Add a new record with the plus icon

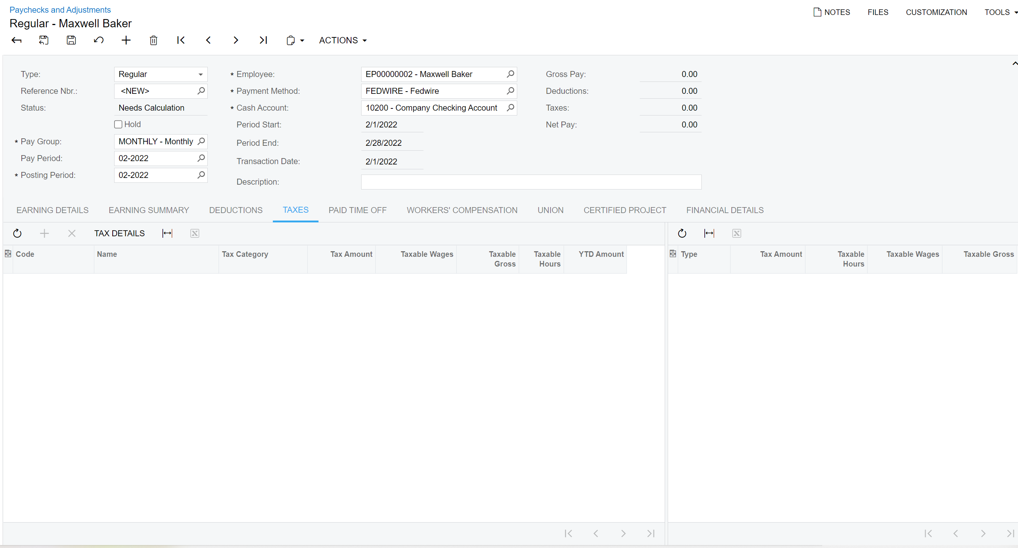click(x=126, y=40)
